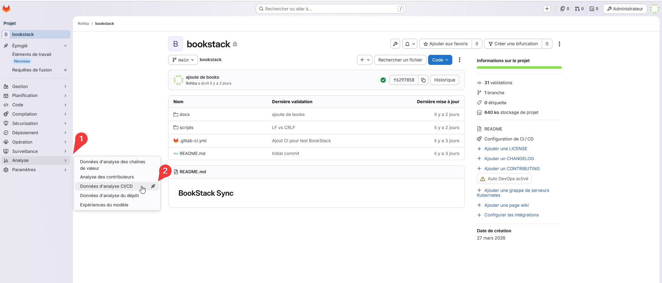
Task: Pin the Données d'analyse CI/CD menu item
Action: (x=153, y=186)
